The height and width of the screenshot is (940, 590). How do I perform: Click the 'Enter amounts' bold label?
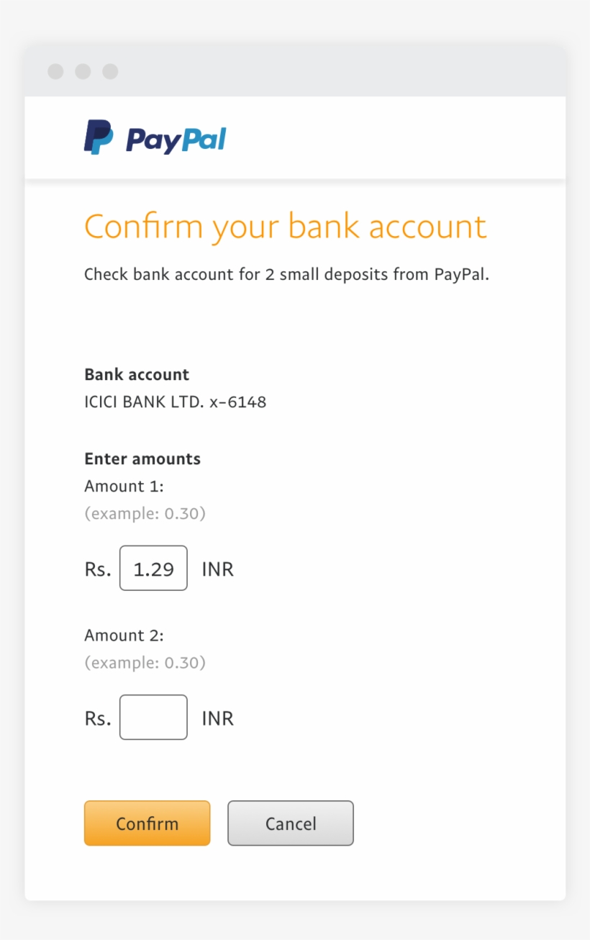point(142,458)
